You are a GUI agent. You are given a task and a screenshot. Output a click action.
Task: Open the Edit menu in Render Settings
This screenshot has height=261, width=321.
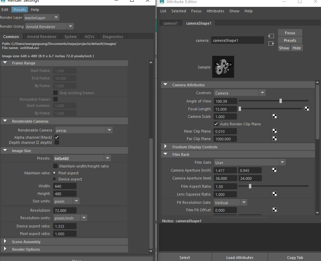point(5,10)
